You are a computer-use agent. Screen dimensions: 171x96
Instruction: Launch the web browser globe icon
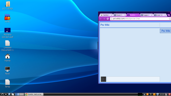pos(9,94)
